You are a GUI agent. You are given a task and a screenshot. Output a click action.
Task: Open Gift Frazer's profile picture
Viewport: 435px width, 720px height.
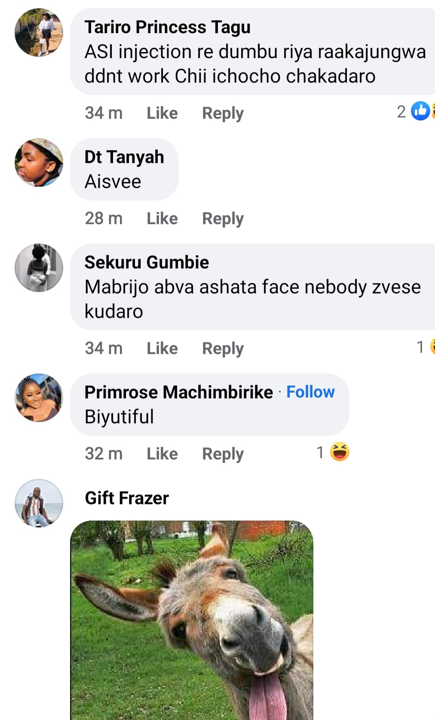(x=39, y=503)
